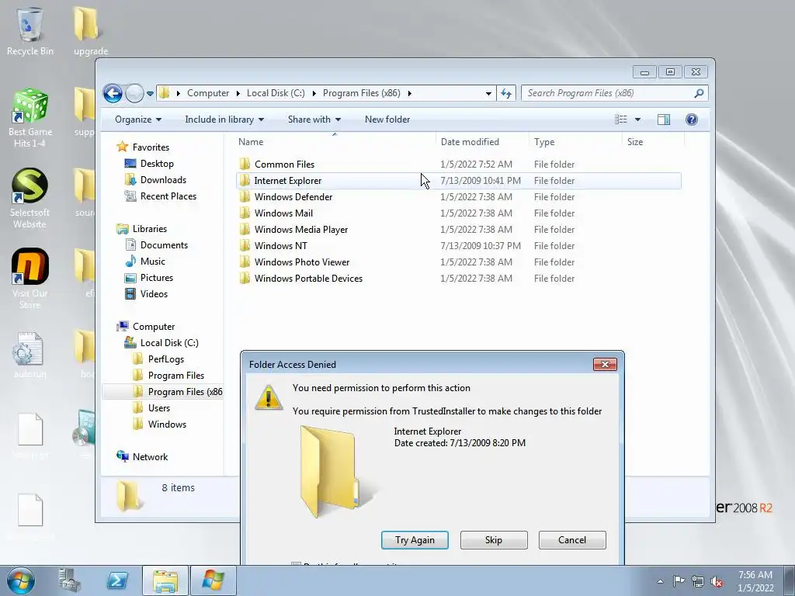This screenshot has height=596, width=795.
Task: Open Server Manager from the taskbar
Action: (x=69, y=580)
